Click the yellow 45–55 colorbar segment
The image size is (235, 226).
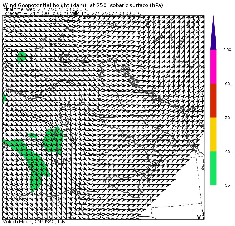tap(213, 134)
